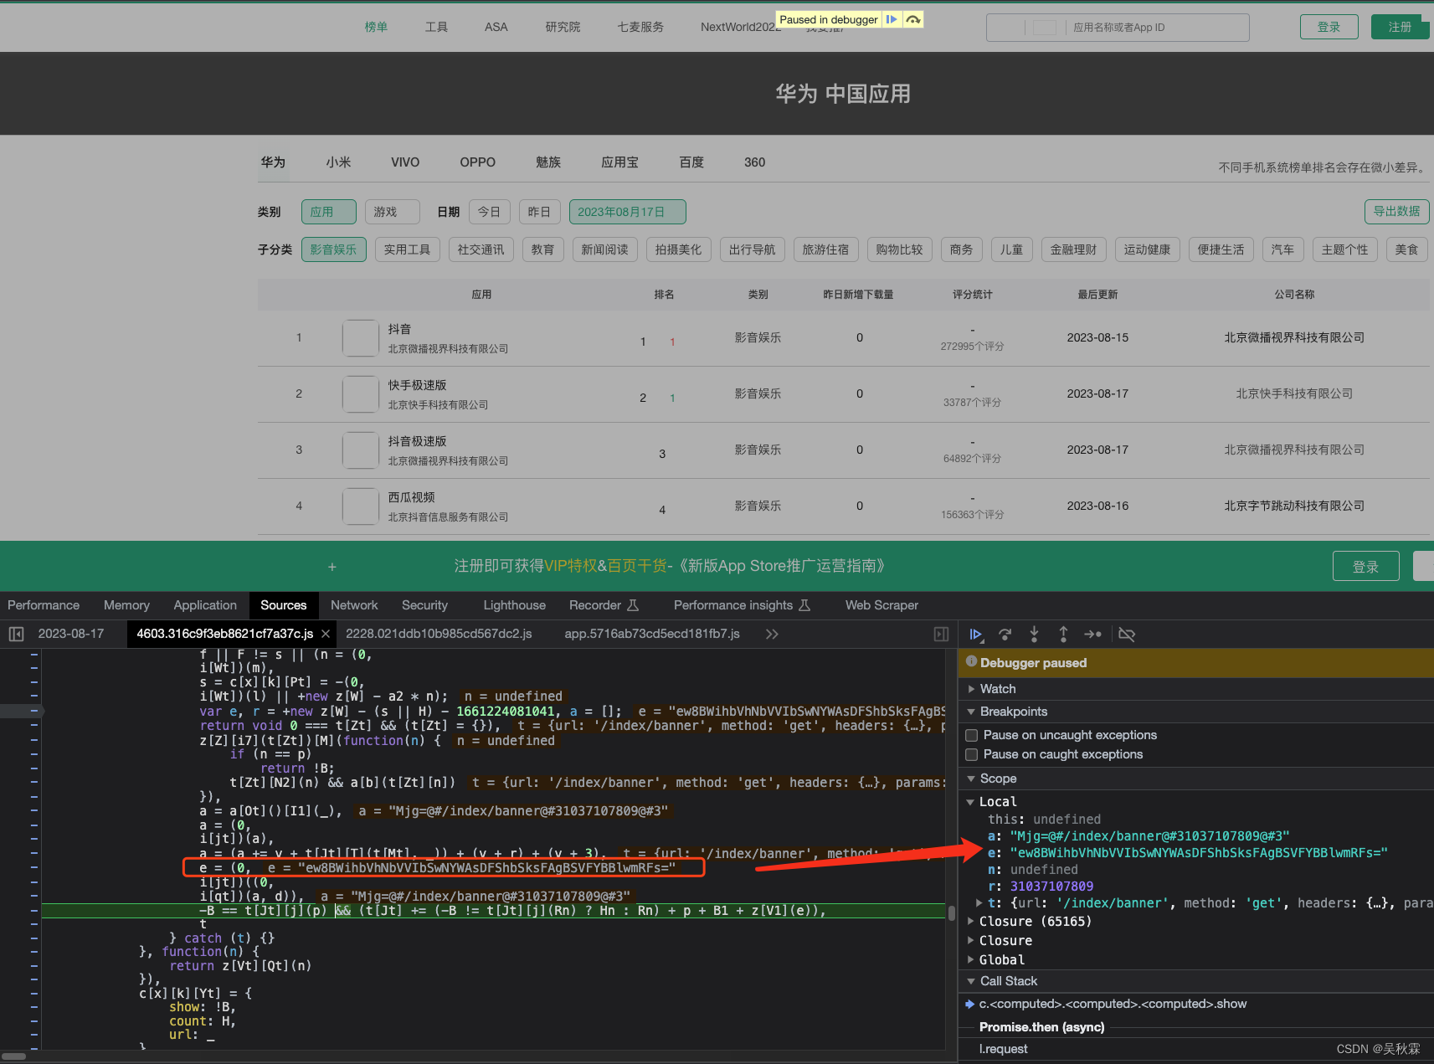Open 榜单 in top navigation

(376, 27)
